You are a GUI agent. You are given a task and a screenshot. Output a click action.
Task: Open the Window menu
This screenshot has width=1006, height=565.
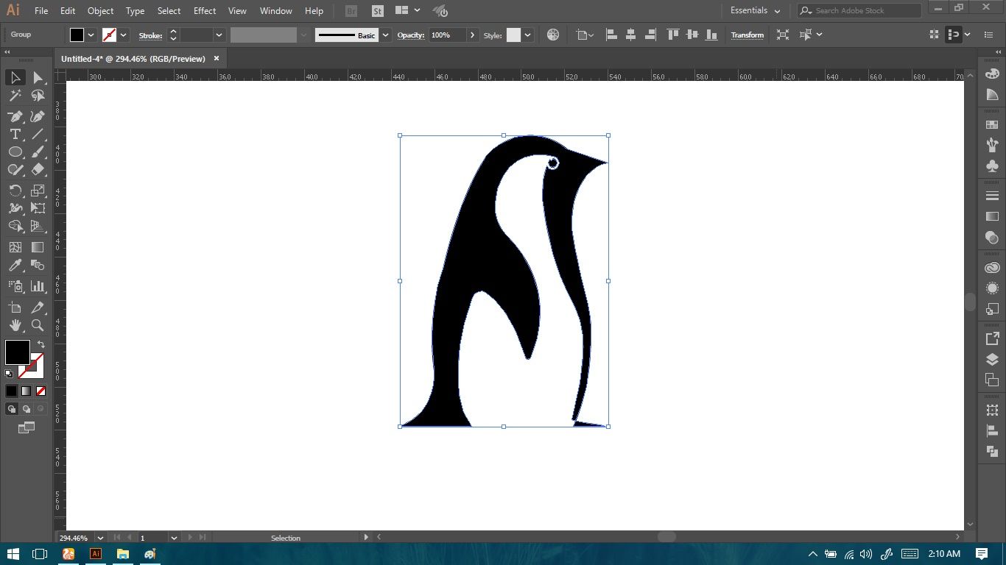tap(276, 11)
